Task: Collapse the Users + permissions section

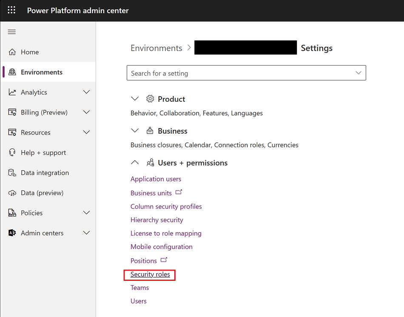Action: point(135,163)
